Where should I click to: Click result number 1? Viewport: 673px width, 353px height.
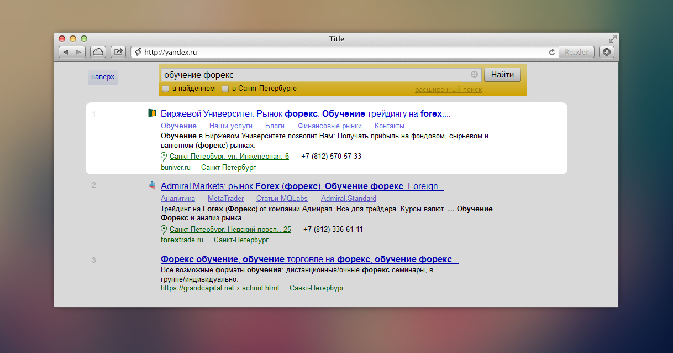click(x=94, y=115)
